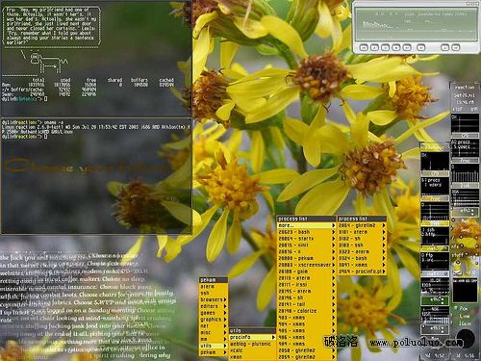Click the 'reaction' hostname label in right gkrellm
481x361 pixels.
[x=465, y=88]
